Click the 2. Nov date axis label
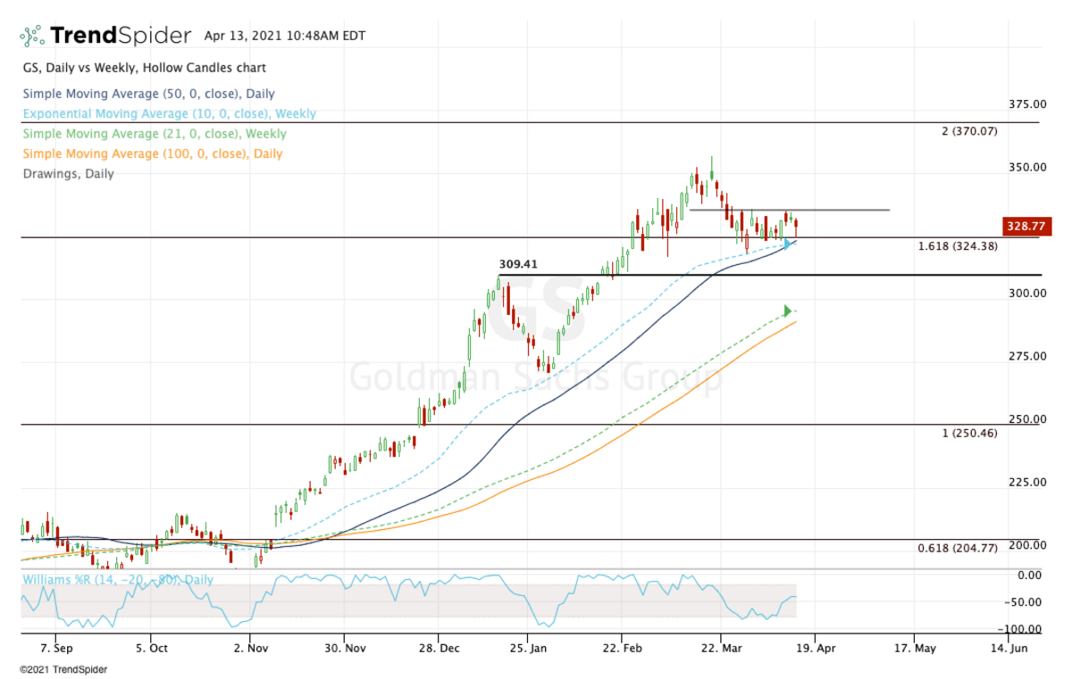This screenshot has width=1072, height=679. pyautogui.click(x=252, y=649)
